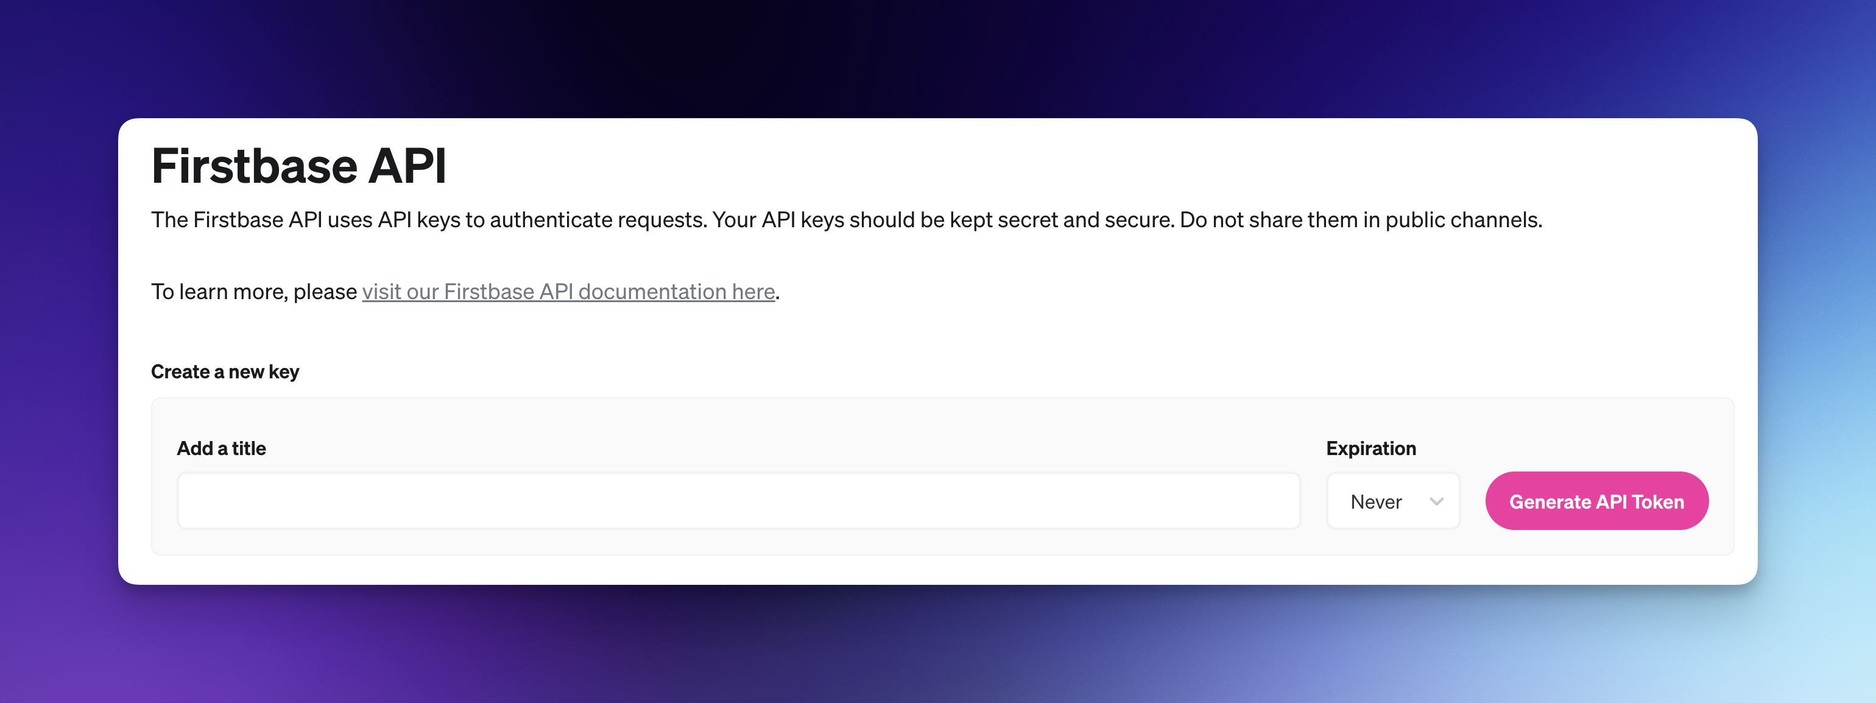This screenshot has width=1876, height=703.
Task: Click the Add a title label
Action: (221, 448)
